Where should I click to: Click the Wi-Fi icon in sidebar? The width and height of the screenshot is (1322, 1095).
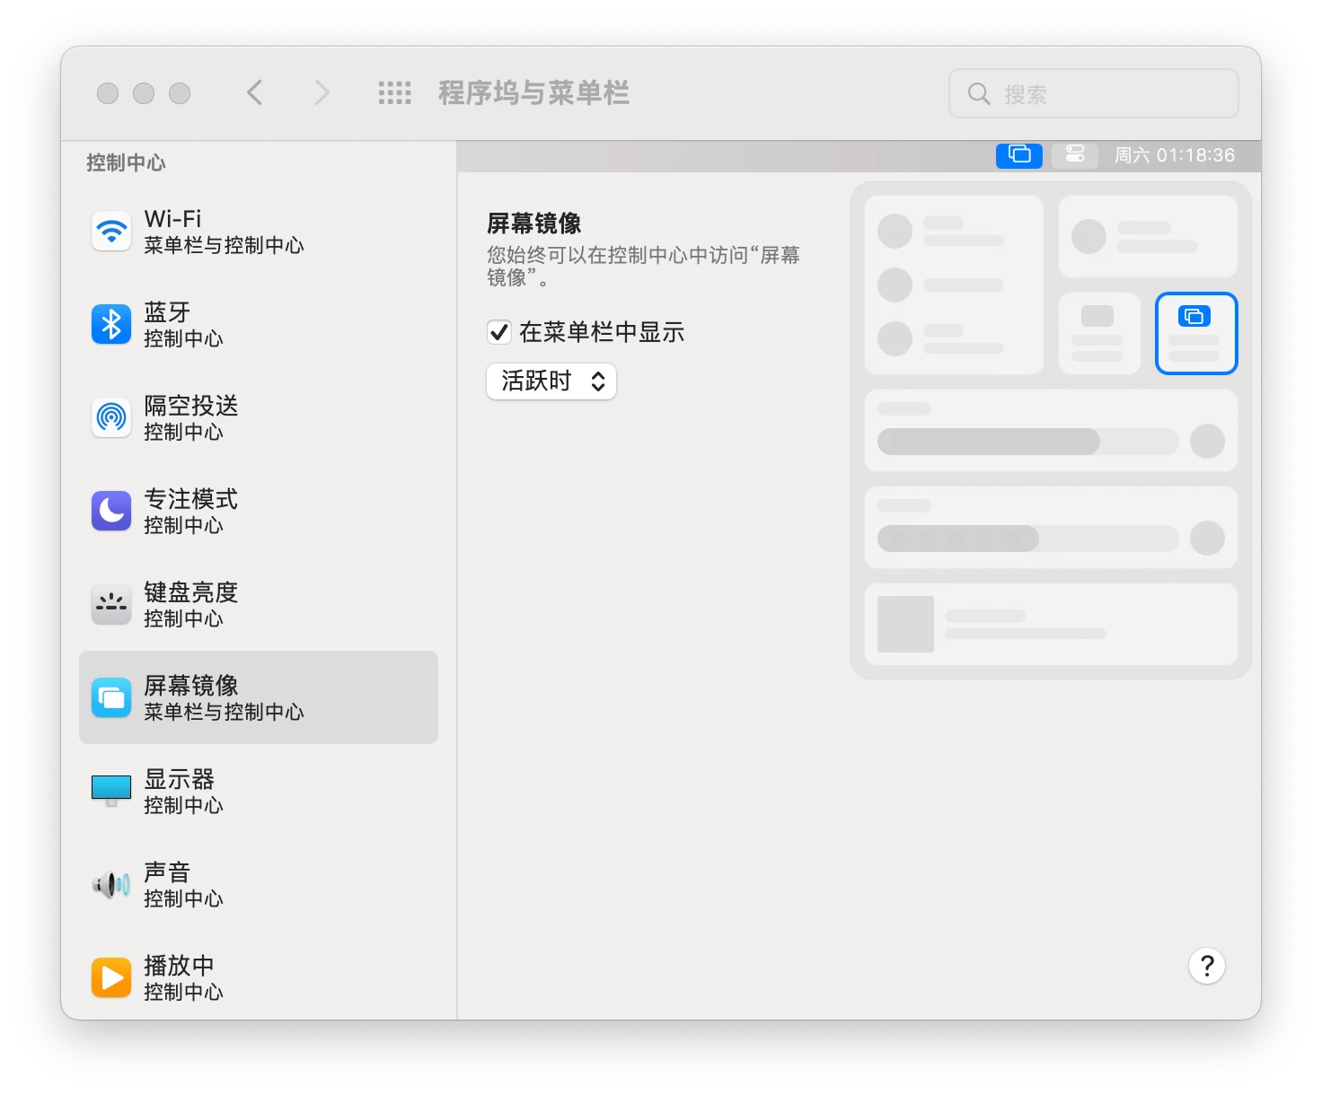[111, 232]
